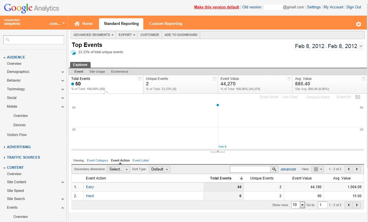
Task: Open help for Avg. Value metric
Action: pos(363,79)
